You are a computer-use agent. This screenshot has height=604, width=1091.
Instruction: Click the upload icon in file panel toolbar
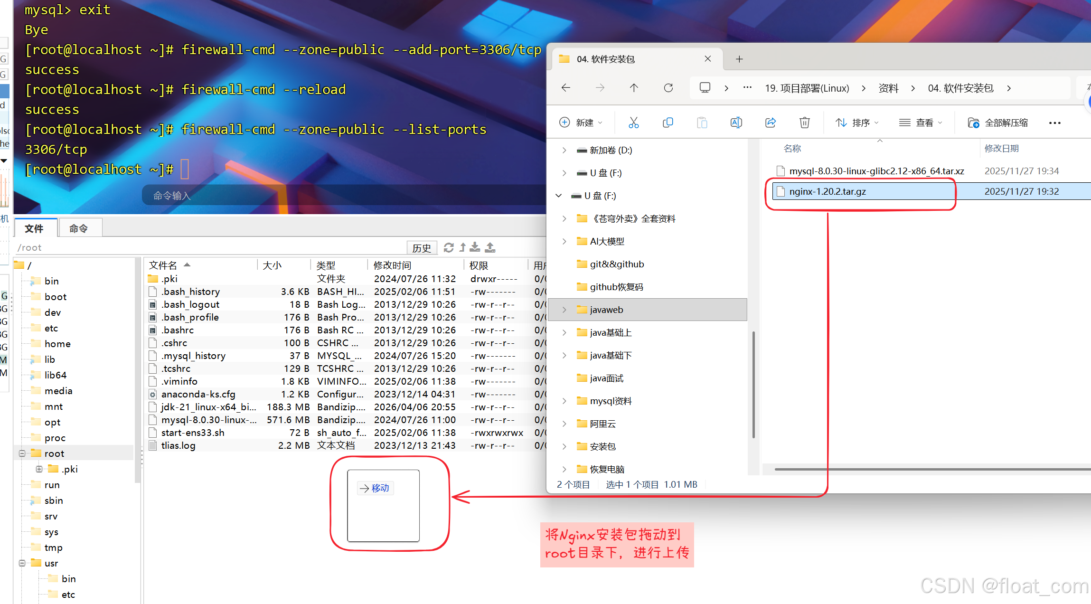(x=490, y=247)
